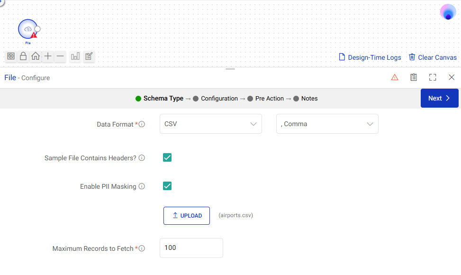
Task: Open the canvas grid overview icon
Action: tap(11, 56)
